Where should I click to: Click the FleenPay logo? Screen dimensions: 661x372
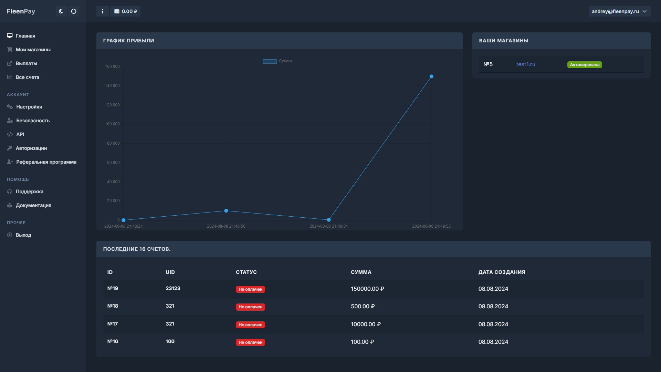pyautogui.click(x=21, y=11)
